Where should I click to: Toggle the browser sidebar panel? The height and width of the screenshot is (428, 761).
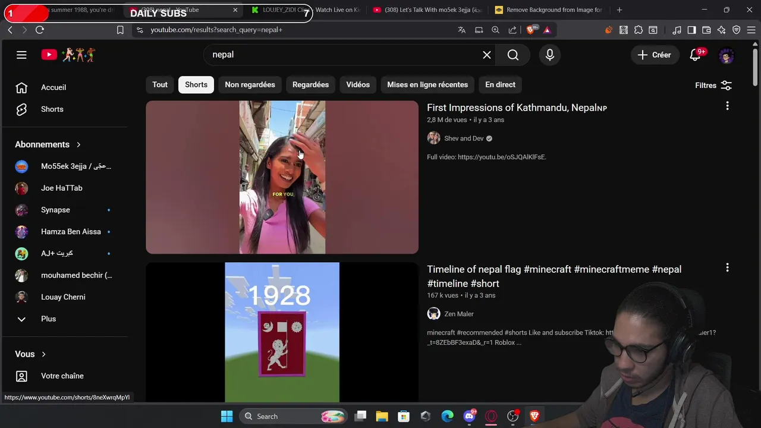pos(691,30)
